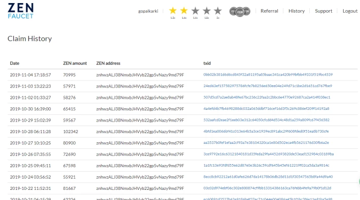Click the ZEN amount column header
The width and height of the screenshot is (360, 200).
(x=75, y=63)
